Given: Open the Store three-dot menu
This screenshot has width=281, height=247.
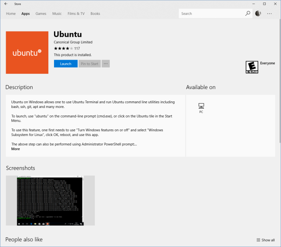Looking at the screenshot, I should (269, 14).
